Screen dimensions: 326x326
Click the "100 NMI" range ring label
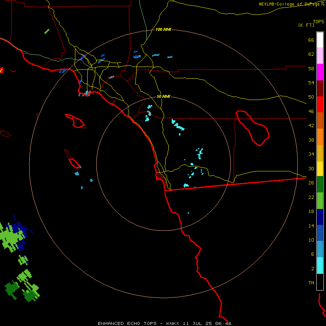pos(163,30)
